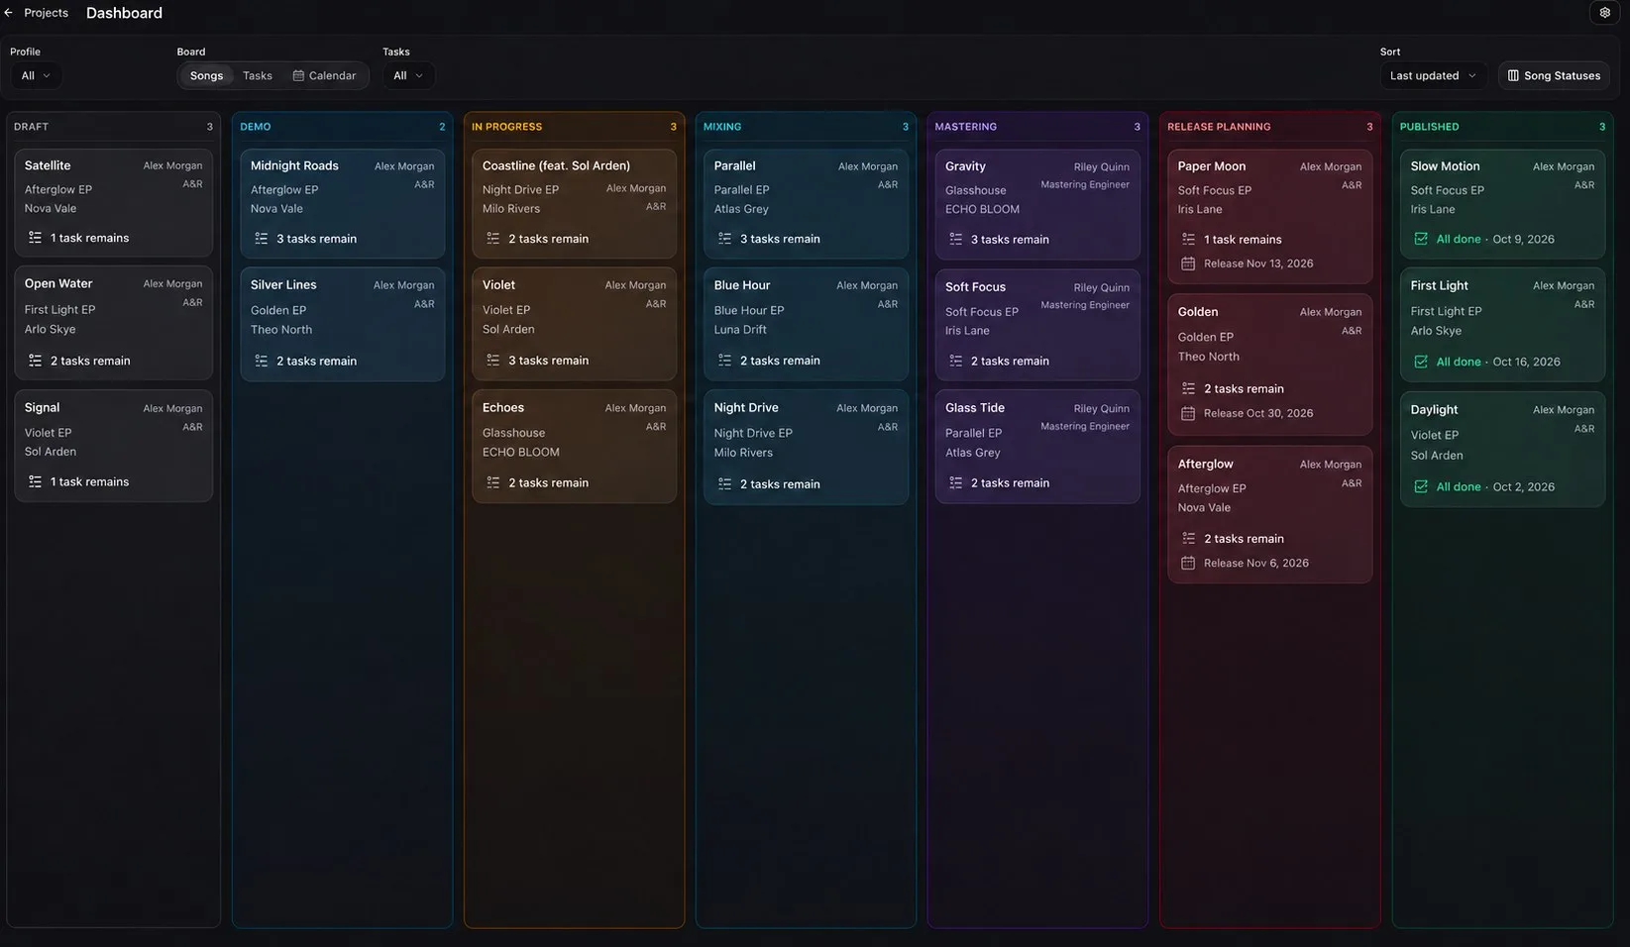Open the Silver Lines song card
Viewport: 1630px width, 947px height.
point(343,324)
